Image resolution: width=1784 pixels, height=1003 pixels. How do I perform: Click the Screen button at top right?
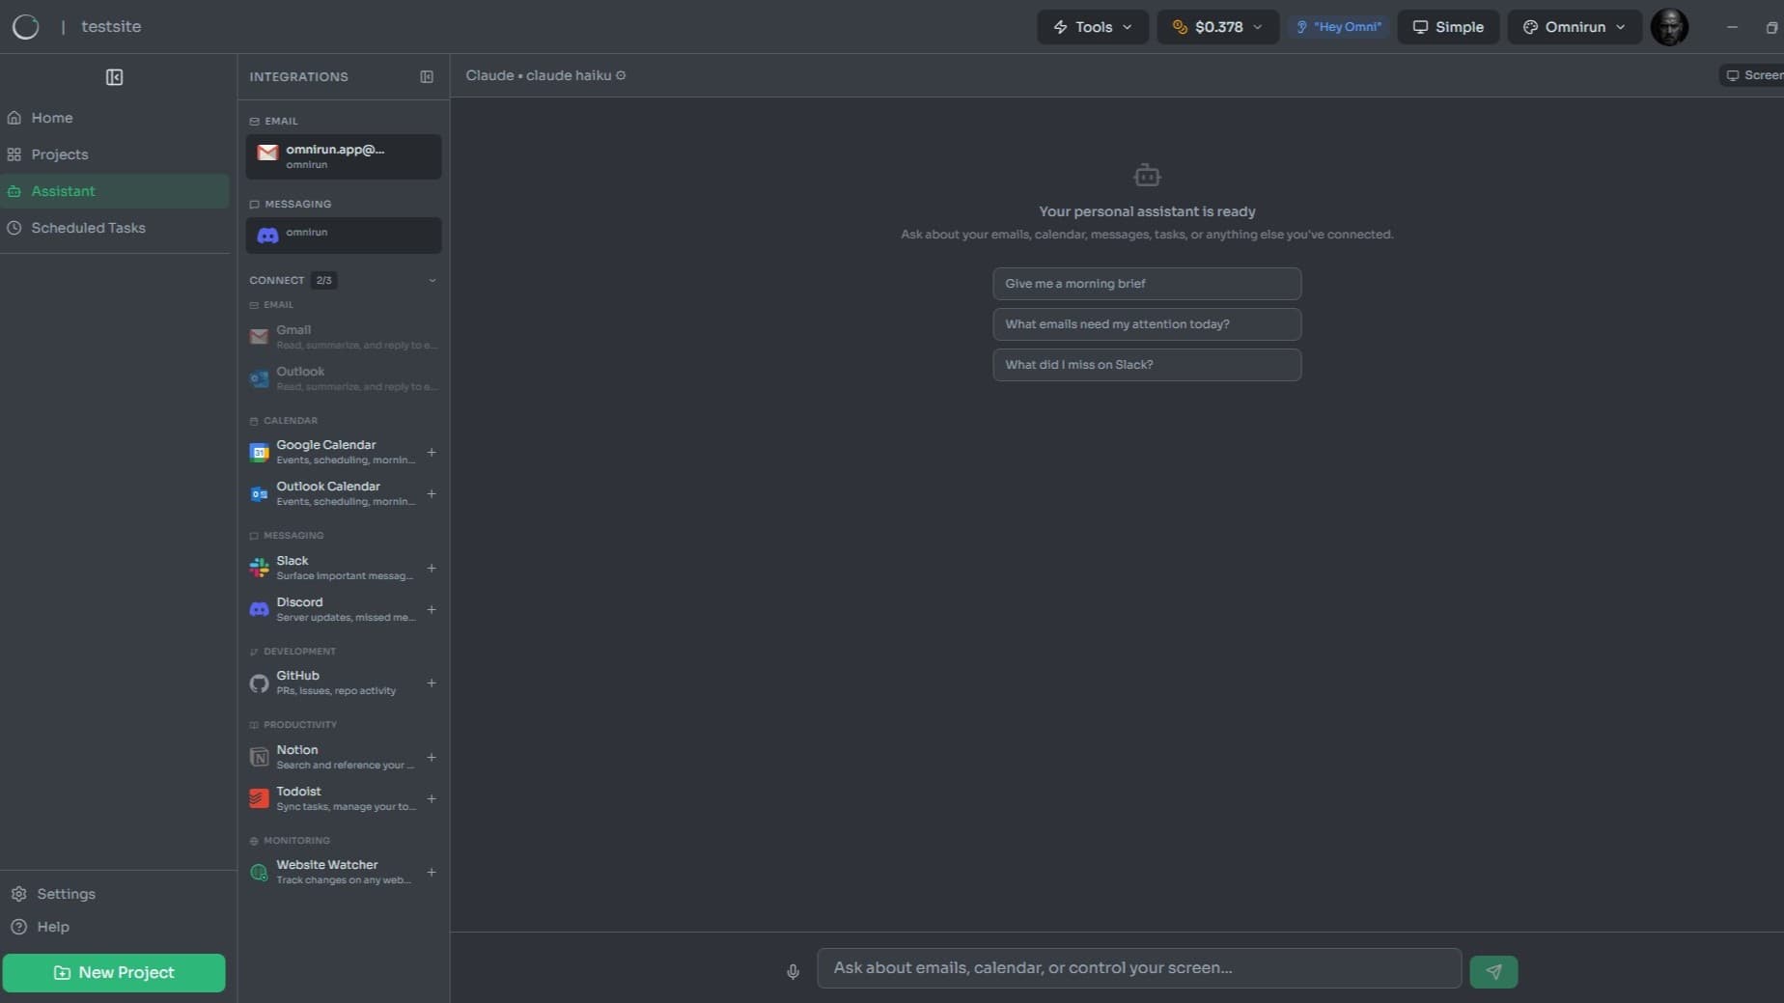coord(1752,75)
